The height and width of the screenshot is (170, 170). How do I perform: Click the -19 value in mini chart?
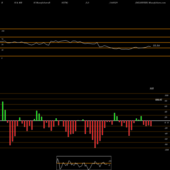click(x=110, y=161)
